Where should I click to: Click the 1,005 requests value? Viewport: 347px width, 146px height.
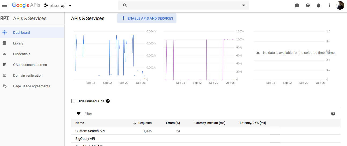[147, 131]
